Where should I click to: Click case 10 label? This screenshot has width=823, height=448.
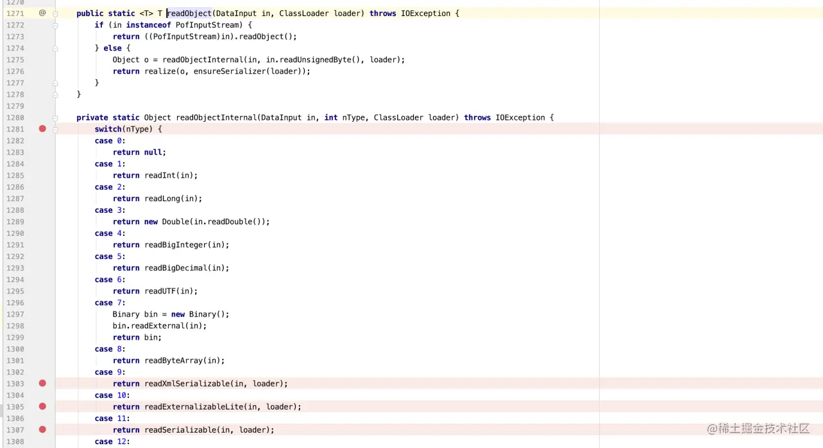click(x=112, y=395)
